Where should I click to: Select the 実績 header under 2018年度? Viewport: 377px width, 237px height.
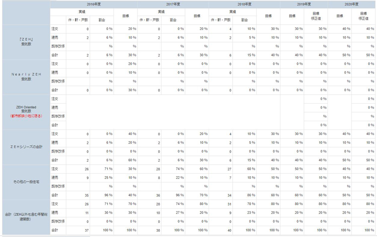point(233,12)
